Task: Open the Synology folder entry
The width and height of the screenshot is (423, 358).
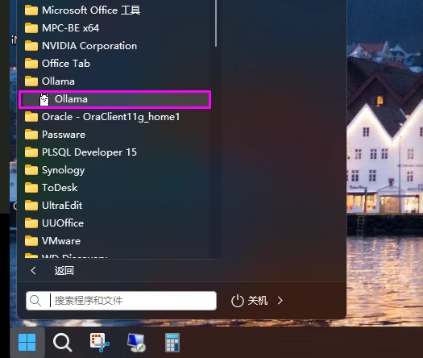Action: point(114,170)
